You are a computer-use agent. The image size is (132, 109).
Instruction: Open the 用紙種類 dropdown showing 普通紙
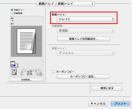[86, 31]
